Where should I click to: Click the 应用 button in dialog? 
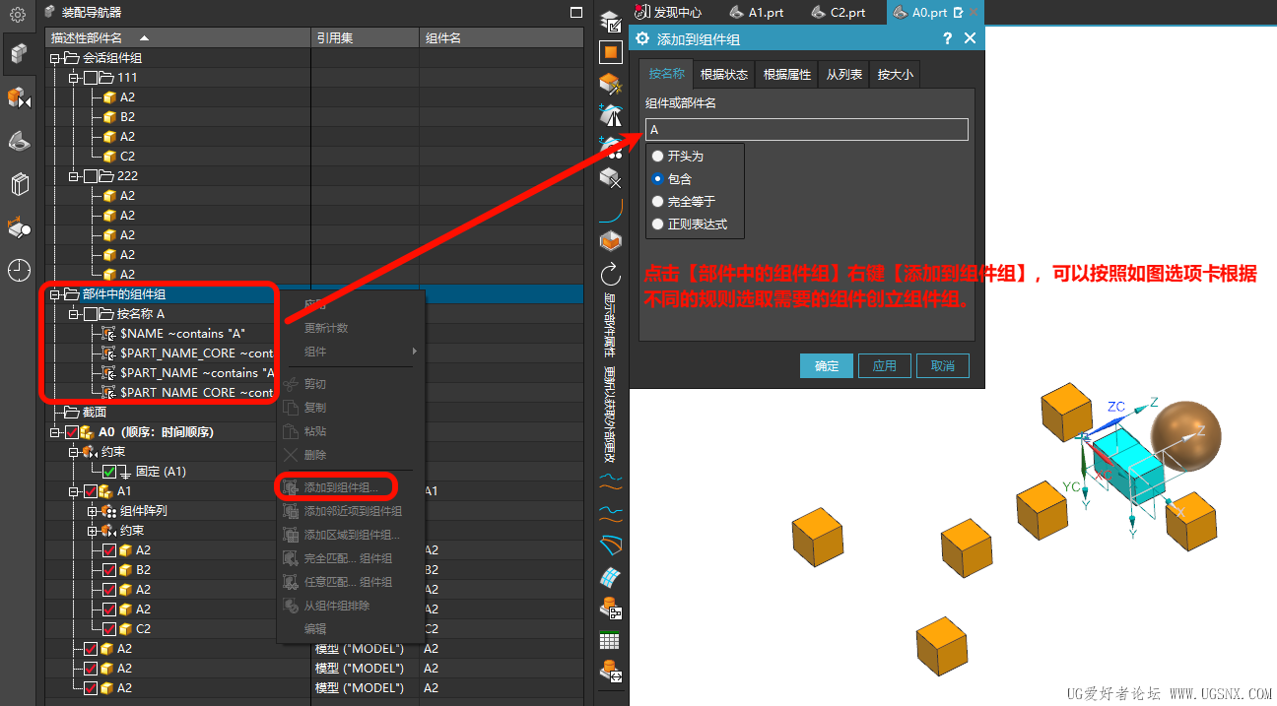[x=885, y=365]
